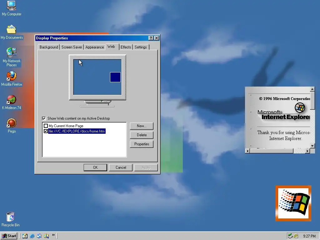
Task: Uncheck the file:///C:/IEXPLORE/docs/home.htm checkbox
Action: coord(46,131)
